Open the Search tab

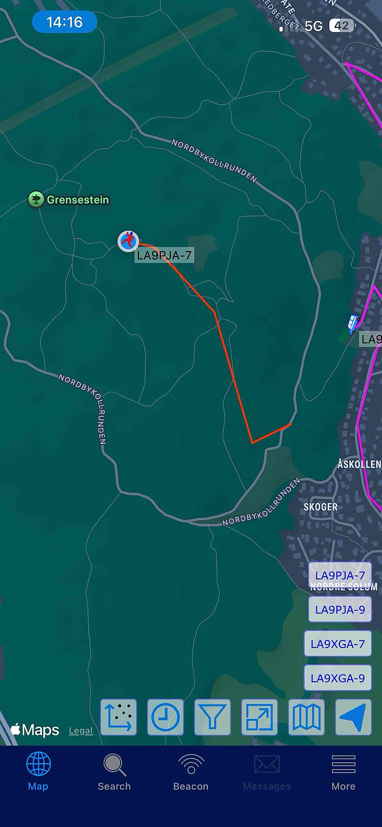point(114,771)
